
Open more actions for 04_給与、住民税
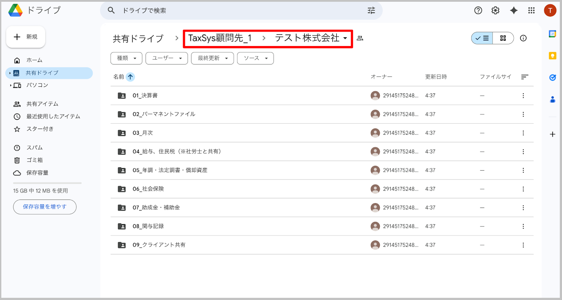tap(523, 151)
